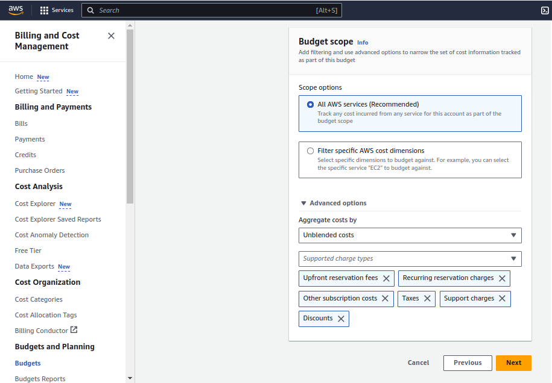
Task: Open the Unblended costs dropdown
Action: [x=410, y=235]
